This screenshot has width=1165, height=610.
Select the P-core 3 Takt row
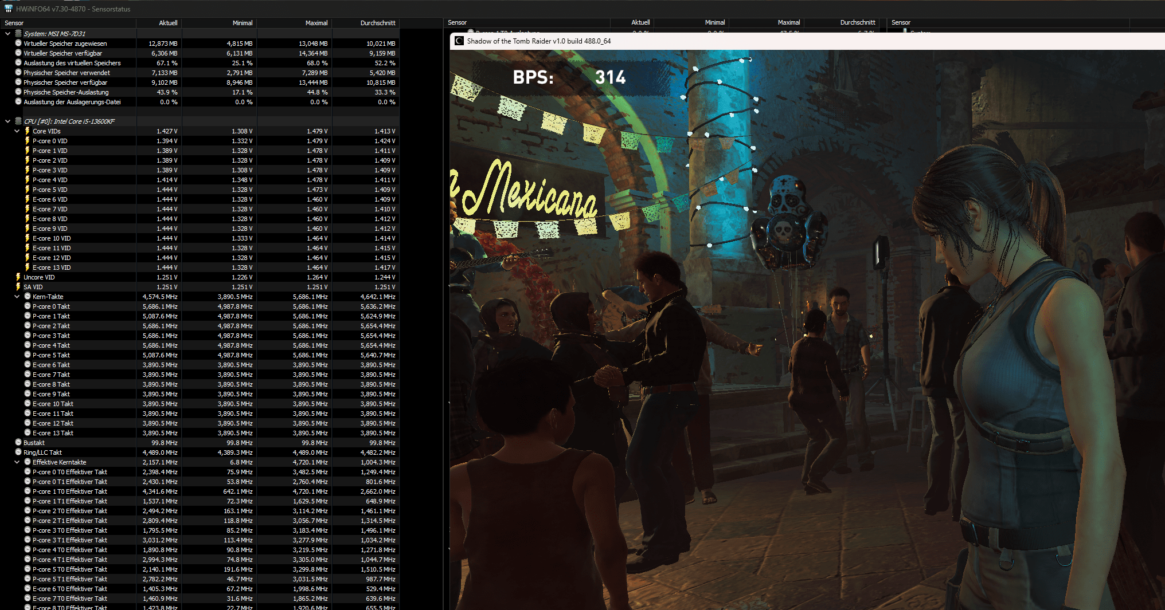tap(199, 335)
